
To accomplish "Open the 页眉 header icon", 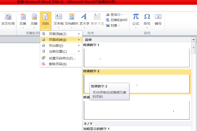I will 23,17.
